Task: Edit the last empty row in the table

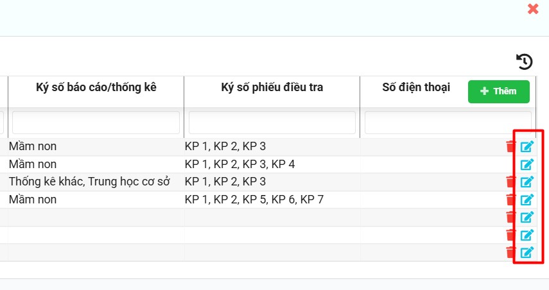Action: click(527, 252)
